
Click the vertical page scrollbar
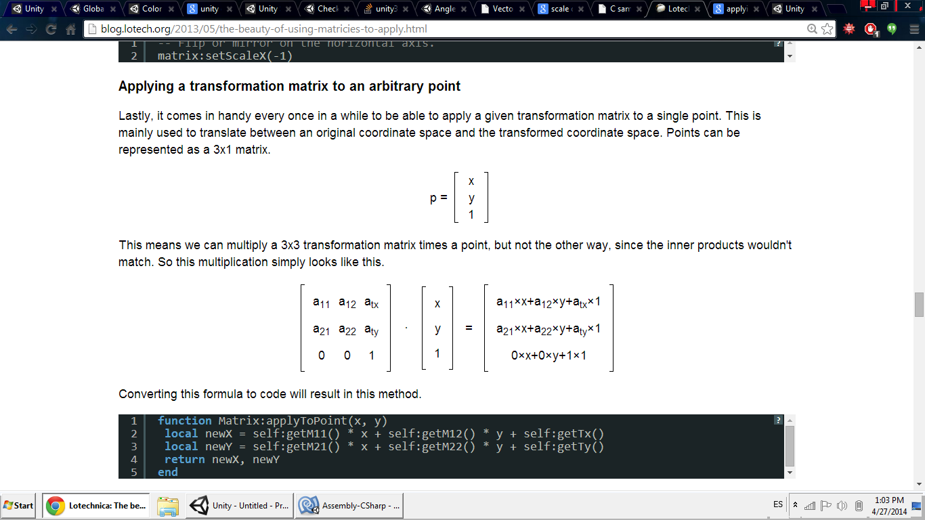click(920, 305)
